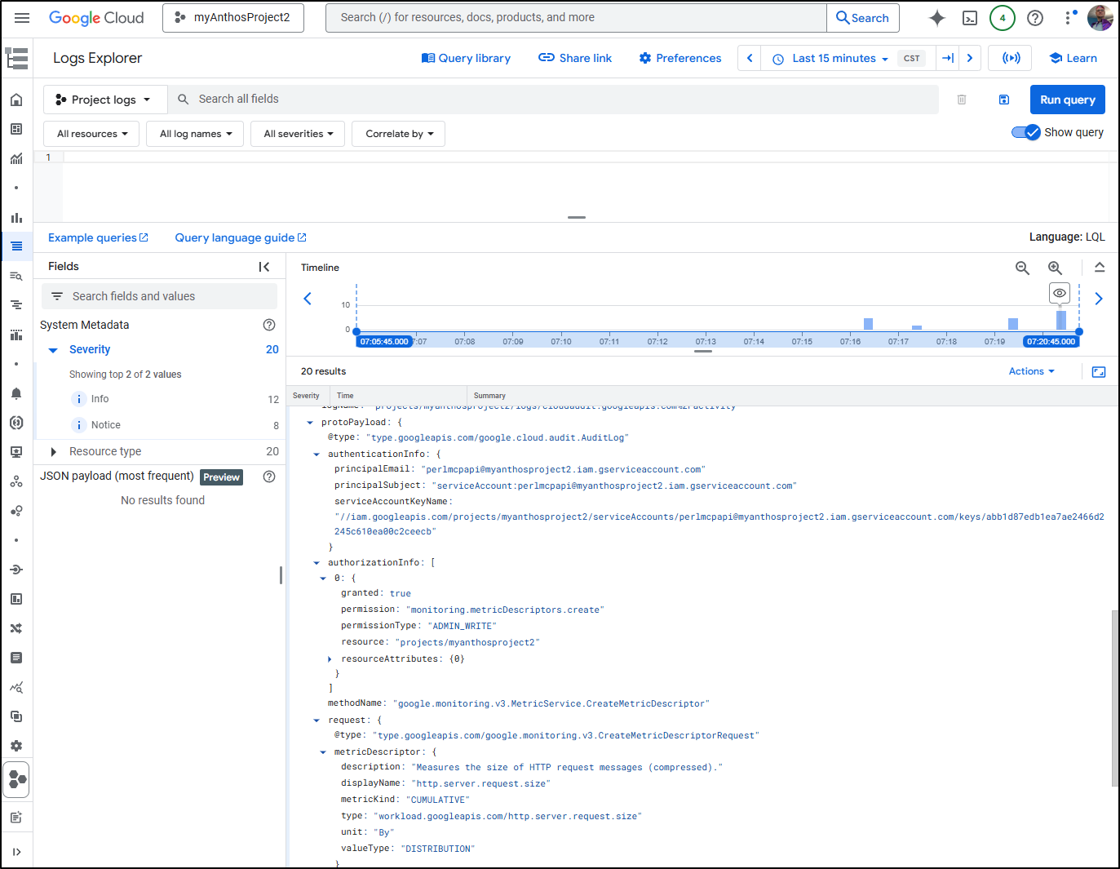This screenshot has width=1120, height=869.
Task: Collapse the Severity field group
Action: pyautogui.click(x=53, y=350)
